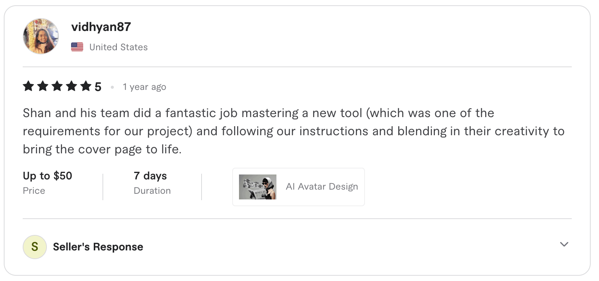Click the green S seller badge
This screenshot has height=281, width=599.
(35, 247)
